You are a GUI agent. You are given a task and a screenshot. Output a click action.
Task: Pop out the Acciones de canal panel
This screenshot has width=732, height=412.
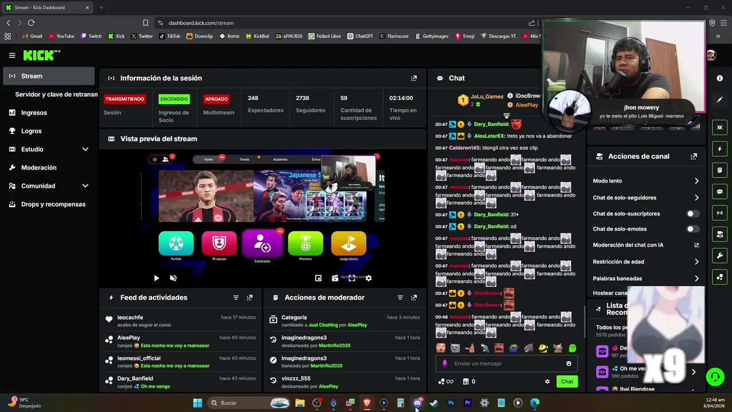pyautogui.click(x=694, y=156)
